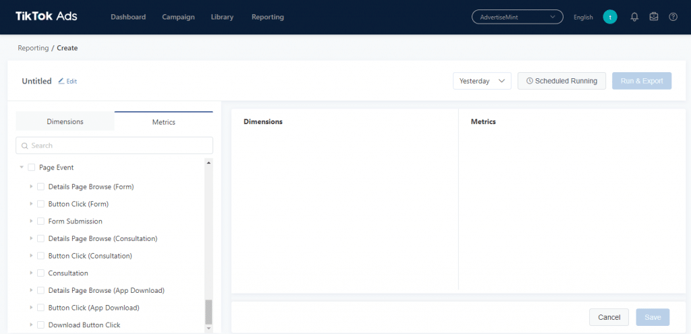Image resolution: width=691 pixels, height=334 pixels.
Task: Click the pencil Edit icon next to Untitled
Action: (61, 81)
